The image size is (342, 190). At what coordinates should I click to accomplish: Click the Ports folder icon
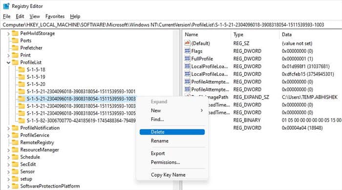pyautogui.click(x=15, y=41)
